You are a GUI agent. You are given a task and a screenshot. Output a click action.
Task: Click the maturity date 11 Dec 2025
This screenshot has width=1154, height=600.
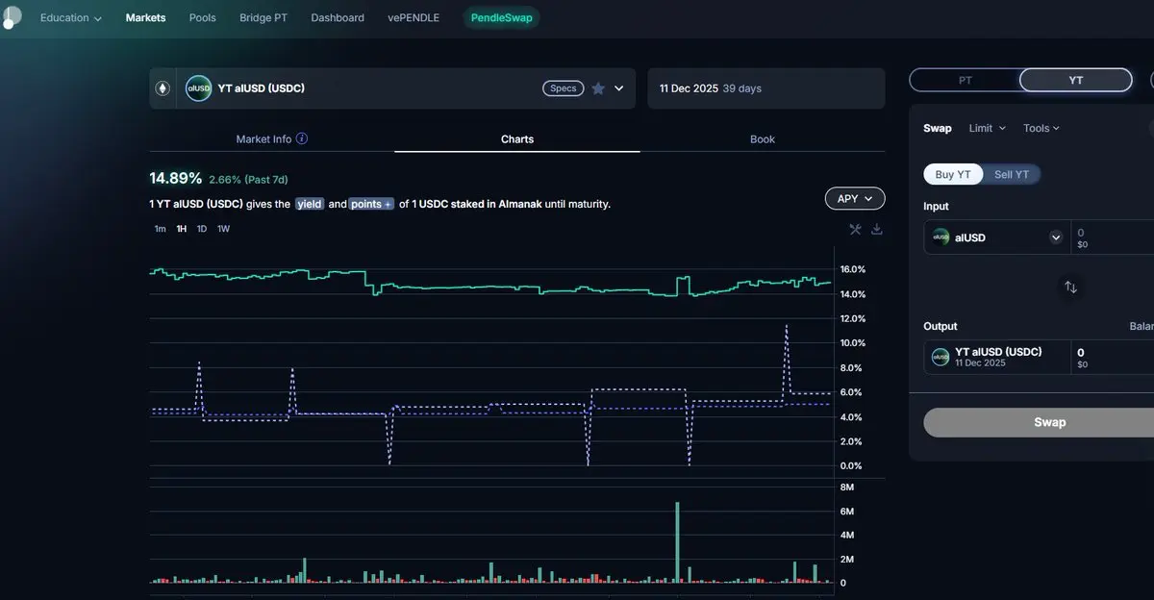[689, 88]
